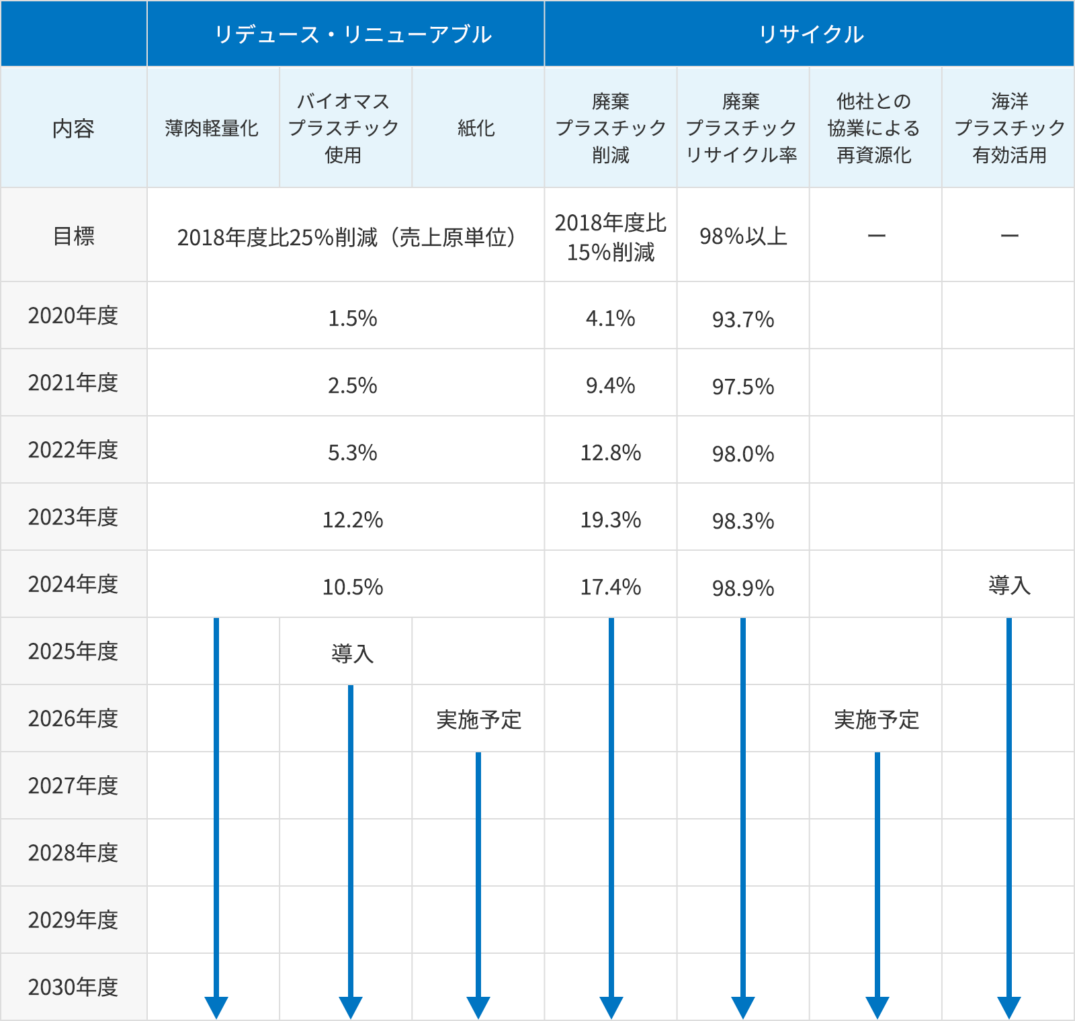
Task: Click 実施予定 in the 紙化 column
Action: click(x=478, y=720)
